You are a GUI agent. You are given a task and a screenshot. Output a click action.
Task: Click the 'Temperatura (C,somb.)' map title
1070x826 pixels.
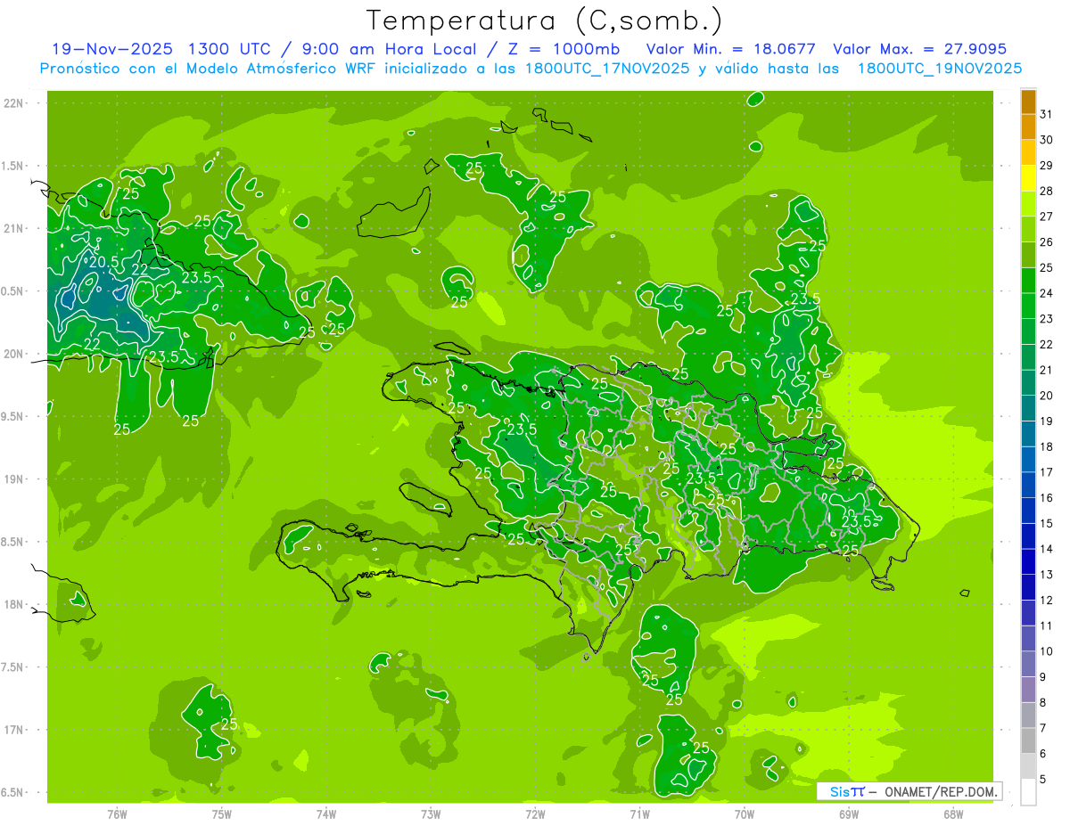coord(545,20)
